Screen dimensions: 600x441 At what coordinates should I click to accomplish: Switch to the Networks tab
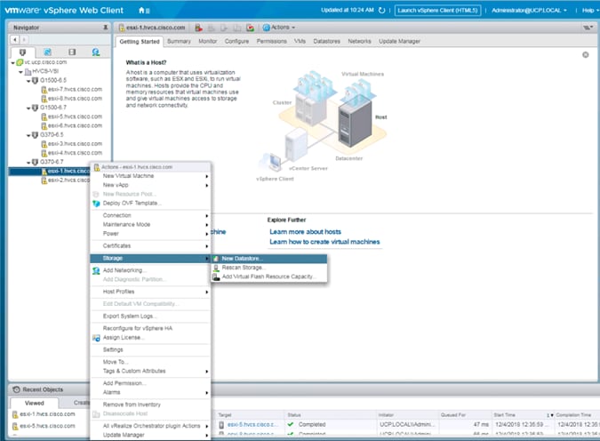point(359,41)
